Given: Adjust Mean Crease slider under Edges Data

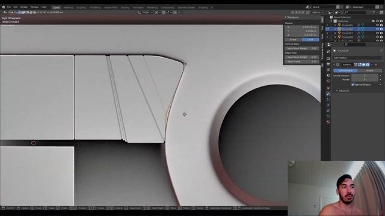Looking at the screenshot, I should 302,62.
